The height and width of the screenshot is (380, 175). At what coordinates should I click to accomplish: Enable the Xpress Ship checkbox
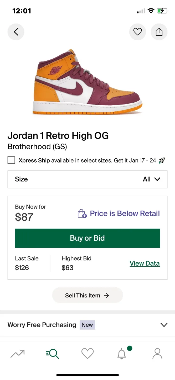pos(11,160)
